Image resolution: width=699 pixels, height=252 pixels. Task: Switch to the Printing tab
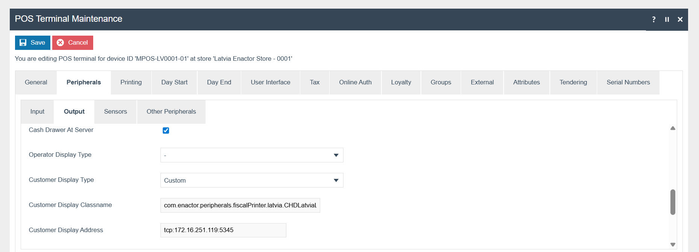pos(131,82)
